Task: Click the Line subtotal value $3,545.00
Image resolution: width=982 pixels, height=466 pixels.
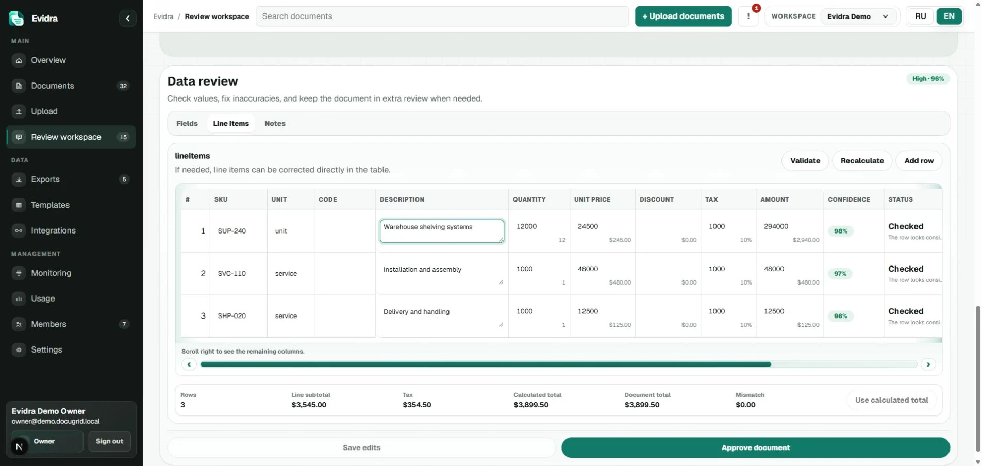Action: click(309, 405)
